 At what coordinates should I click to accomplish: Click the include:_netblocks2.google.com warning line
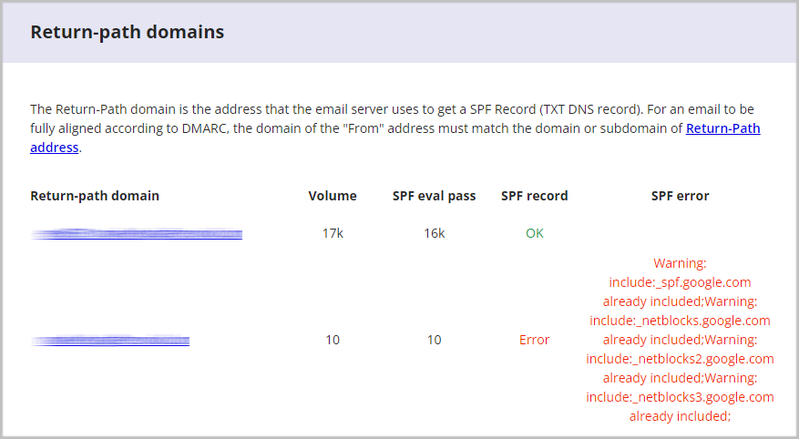pos(680,359)
